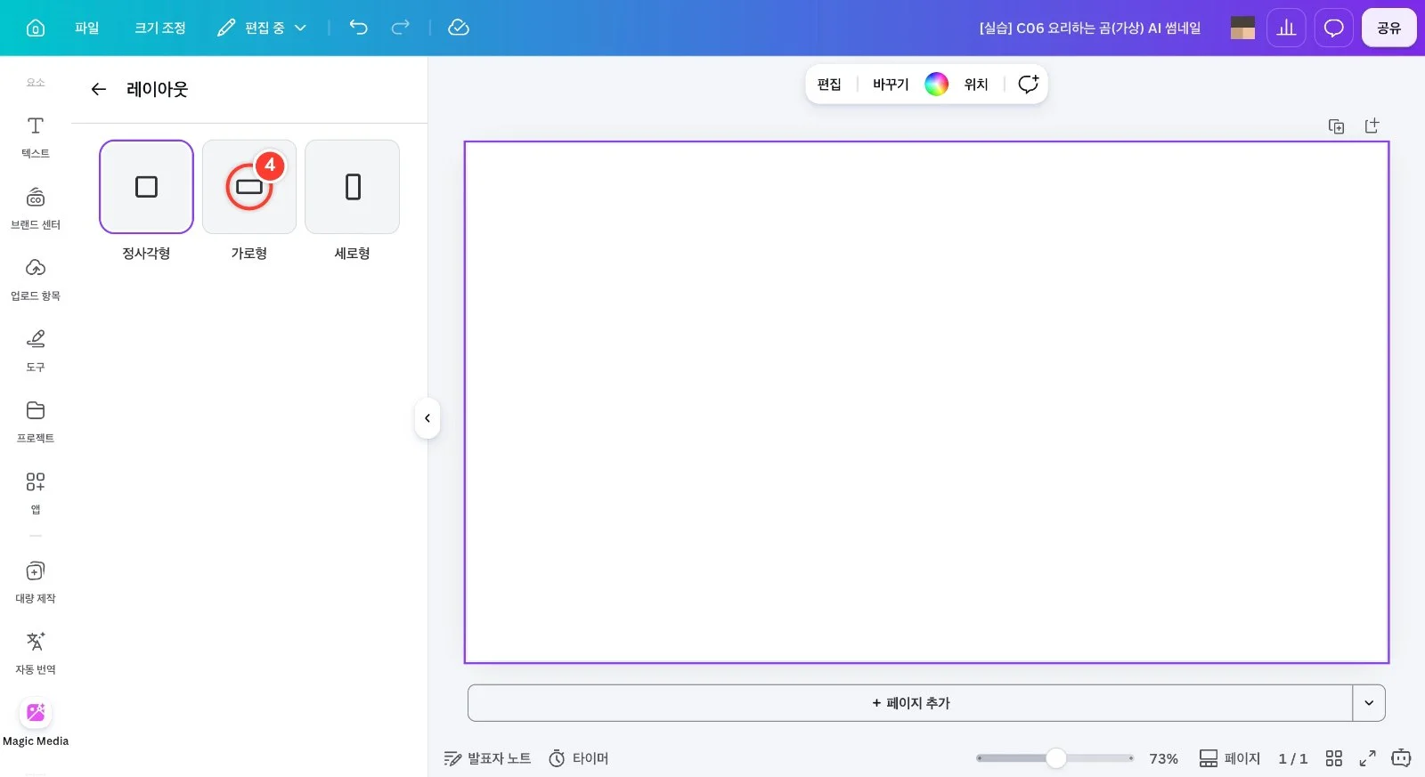Open the 타이머 timer
This screenshot has width=1425, height=777.
point(579,758)
